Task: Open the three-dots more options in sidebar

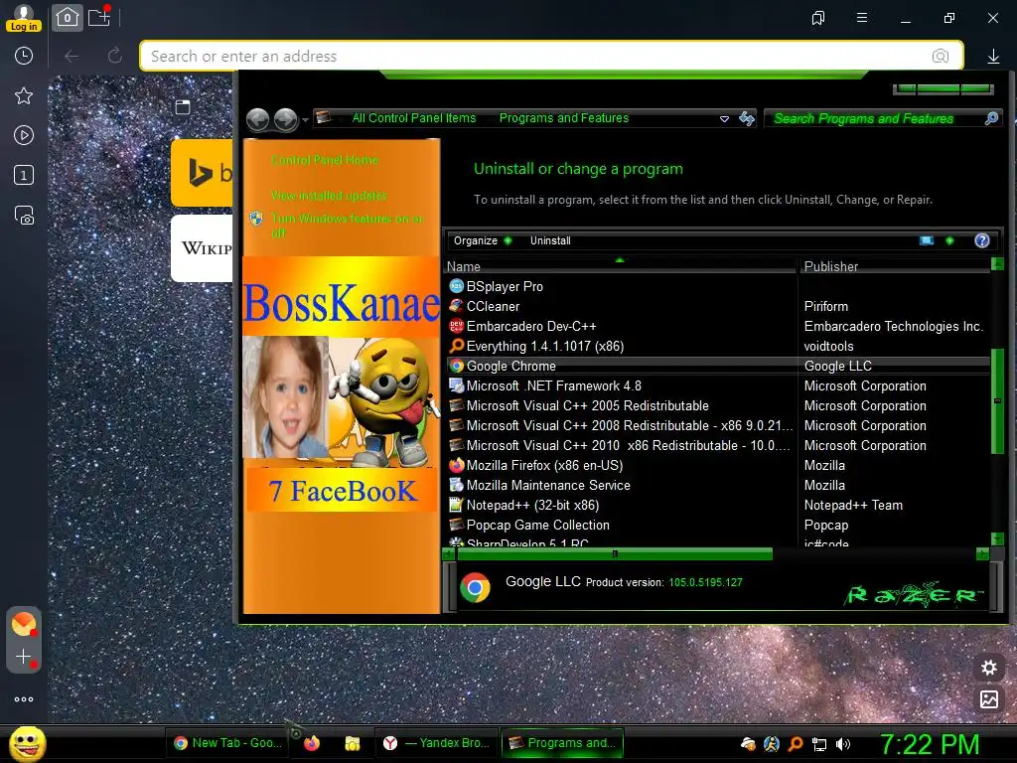Action: point(24,699)
